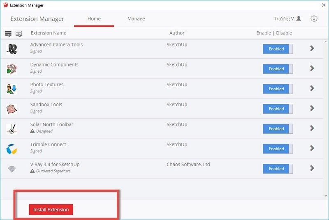Open settings with the gear icon

pos(314,19)
